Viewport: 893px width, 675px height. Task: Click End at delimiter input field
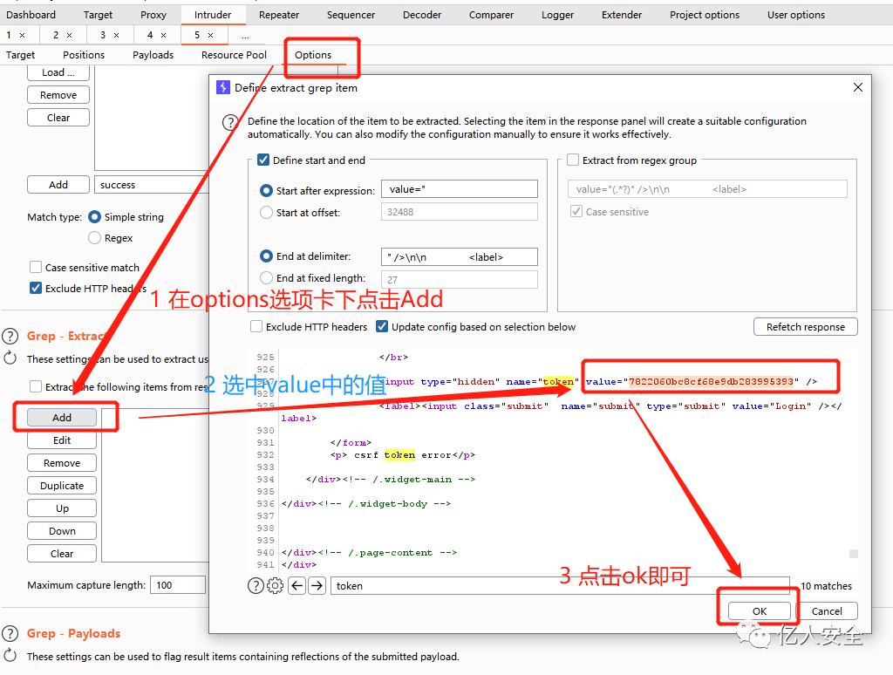tap(459, 257)
